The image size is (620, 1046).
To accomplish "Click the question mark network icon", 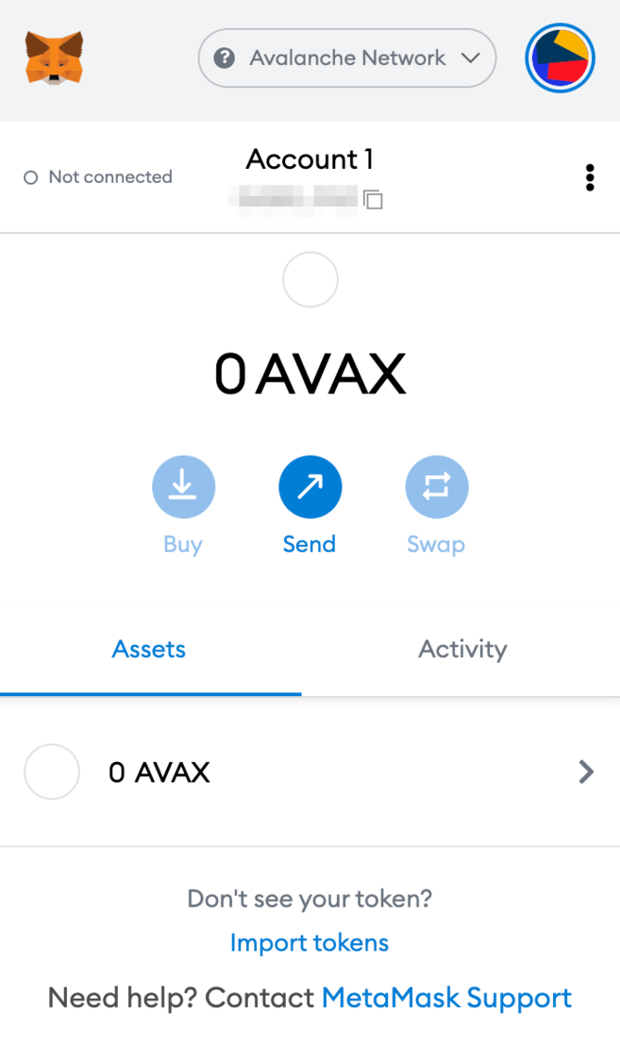I will tap(225, 58).
